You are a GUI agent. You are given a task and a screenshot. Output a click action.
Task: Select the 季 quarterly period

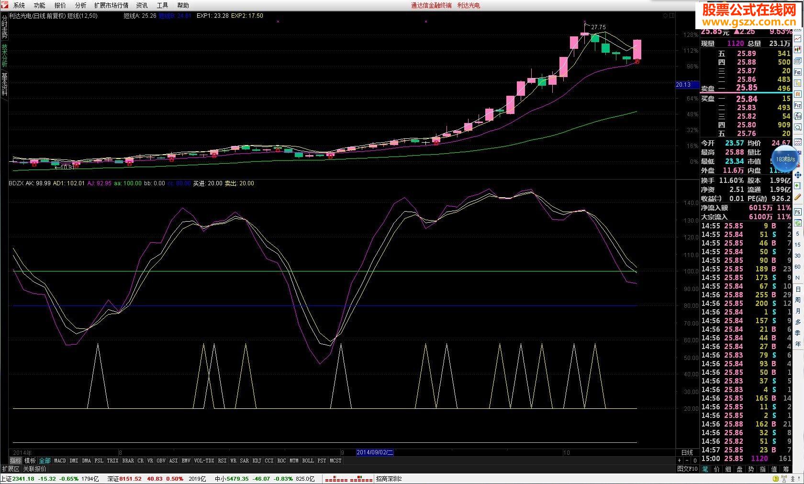pyautogui.click(x=798, y=333)
